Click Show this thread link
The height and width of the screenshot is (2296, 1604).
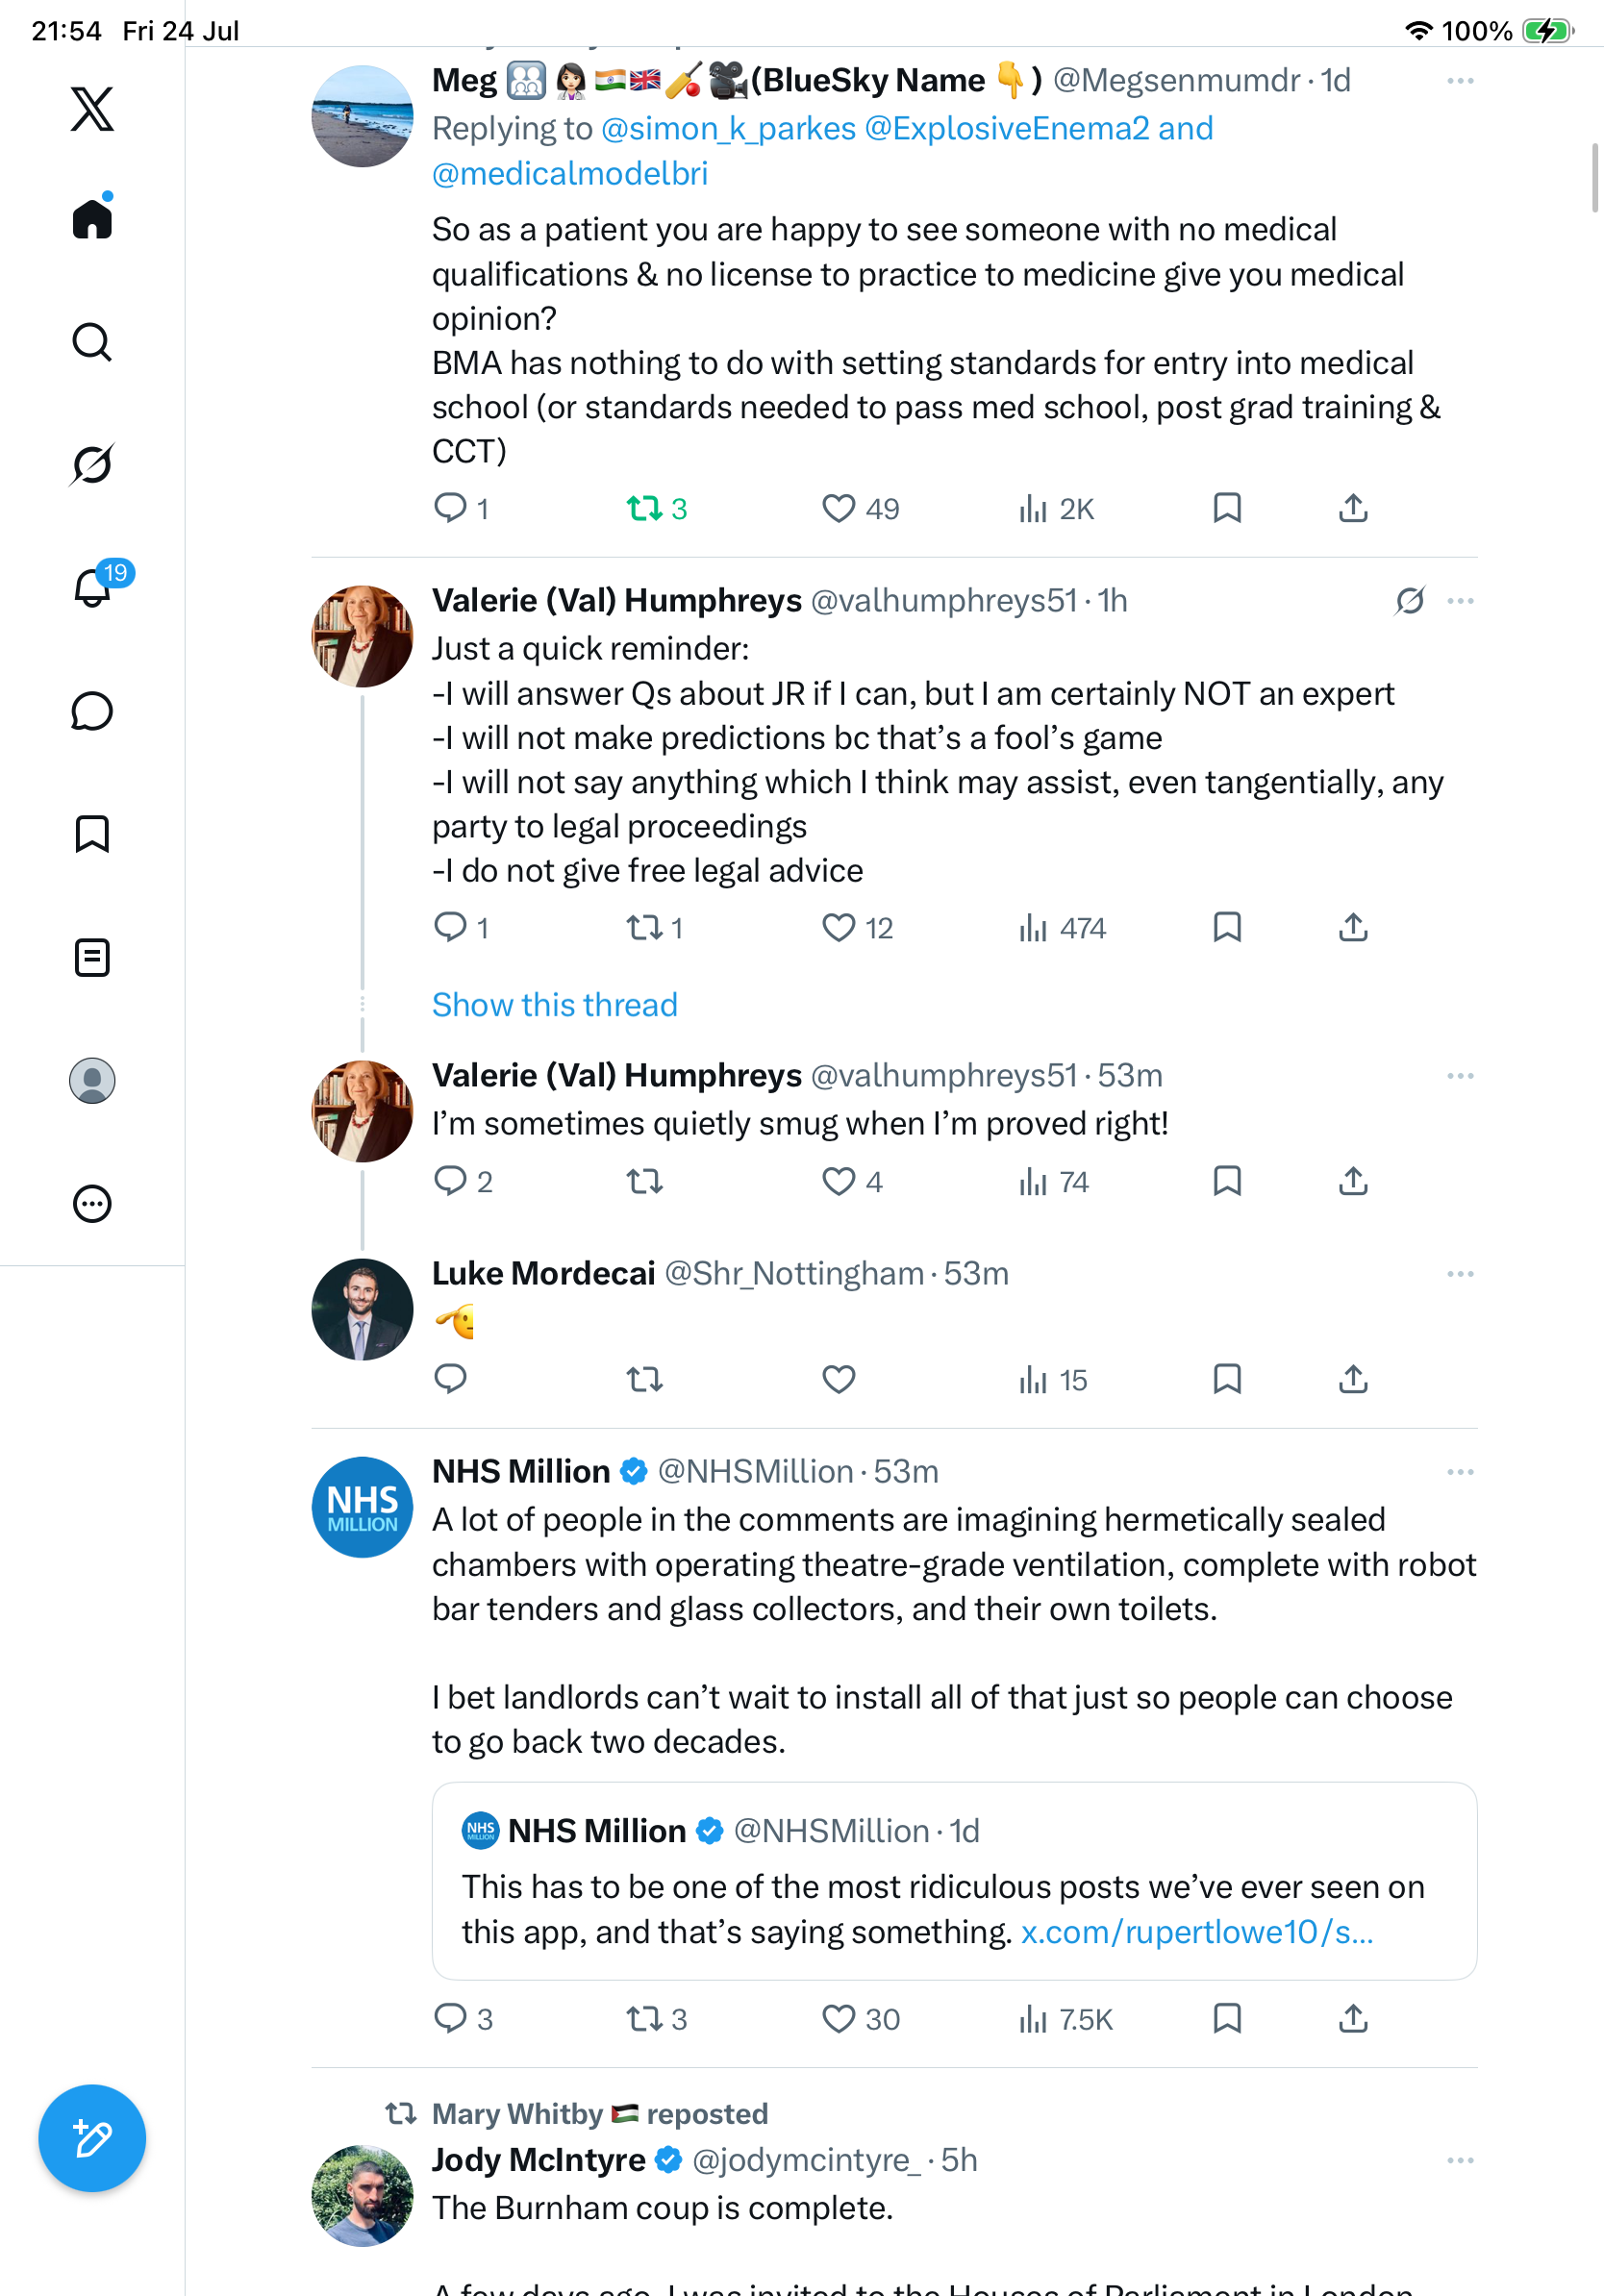point(555,1004)
